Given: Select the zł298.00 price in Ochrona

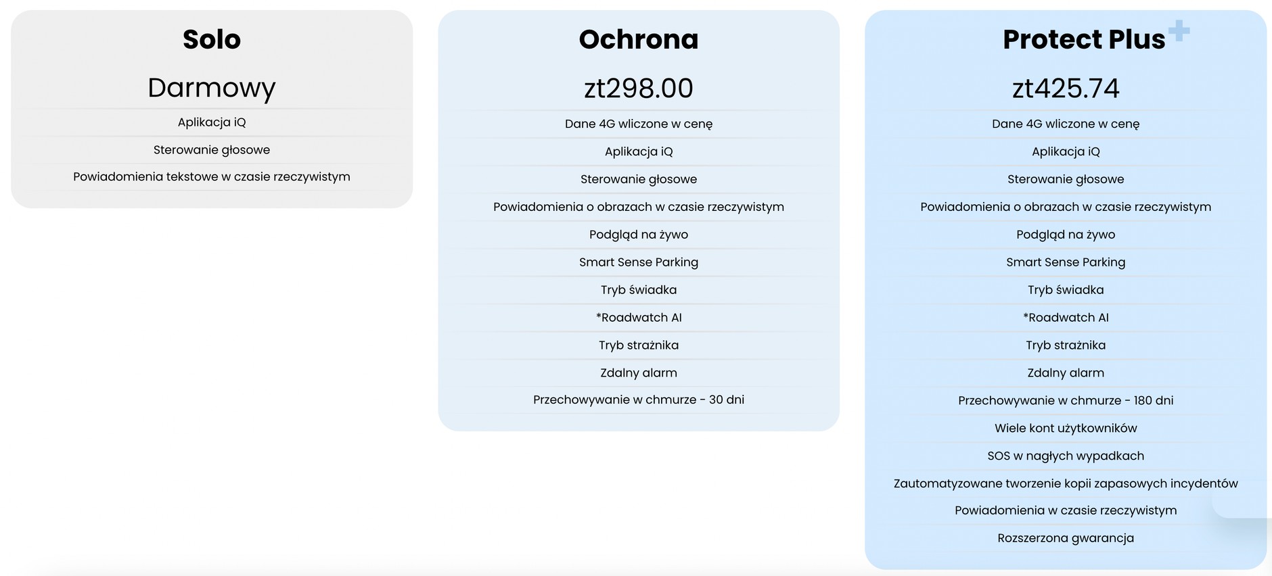Looking at the screenshot, I should [638, 89].
